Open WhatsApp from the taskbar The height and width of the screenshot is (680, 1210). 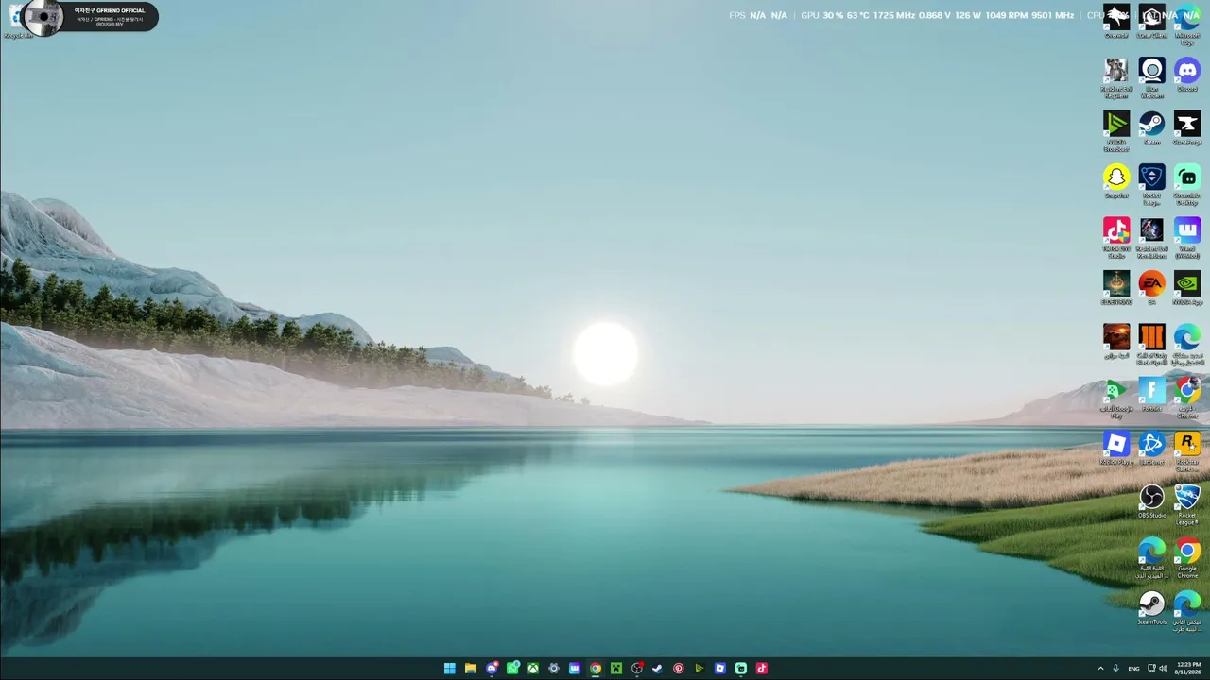[512, 669]
